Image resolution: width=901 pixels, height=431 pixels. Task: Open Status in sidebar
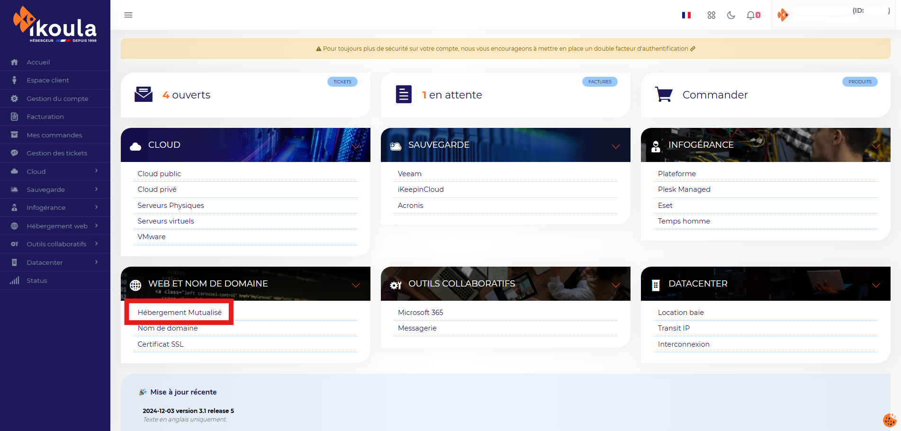[x=55, y=280]
